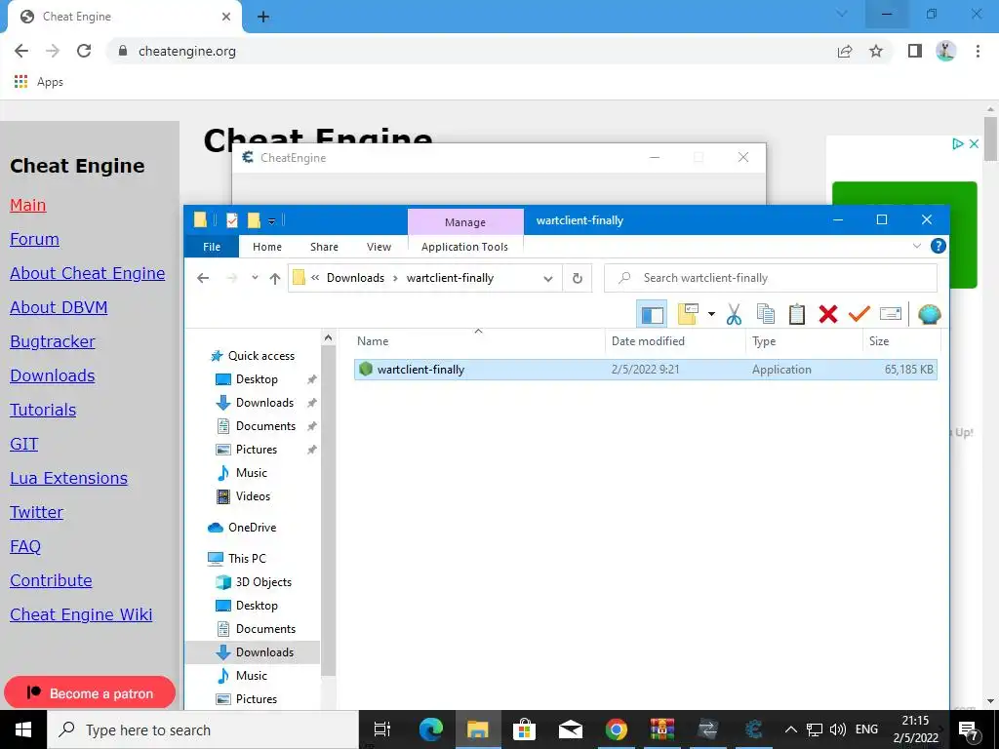Open the About Cheat Engine link
Screen dimensions: 999x749
point(87,273)
